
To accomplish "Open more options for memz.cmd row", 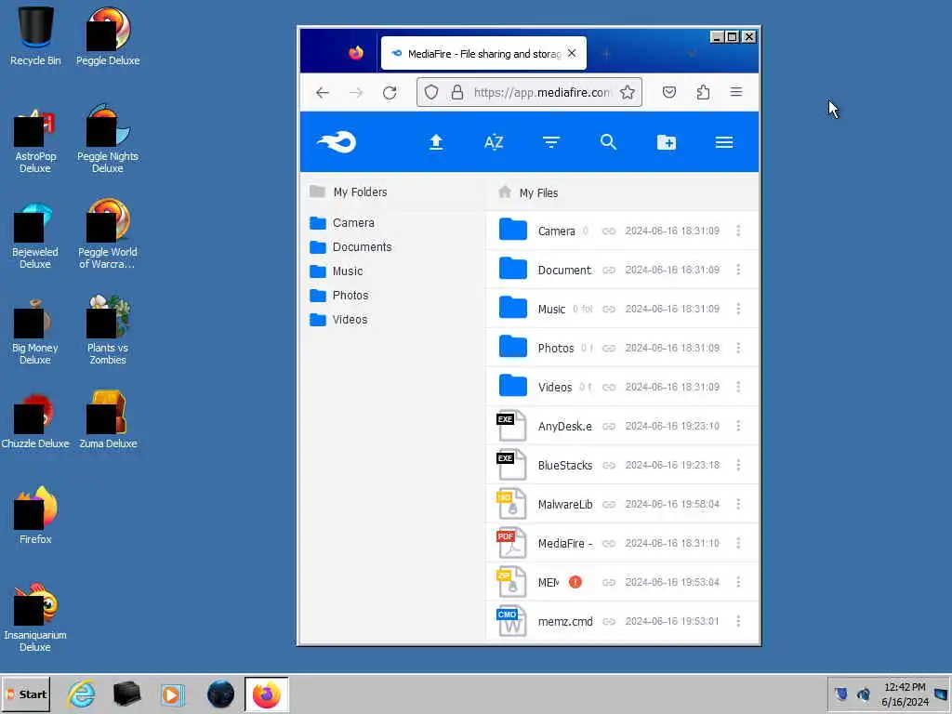I will tap(738, 621).
